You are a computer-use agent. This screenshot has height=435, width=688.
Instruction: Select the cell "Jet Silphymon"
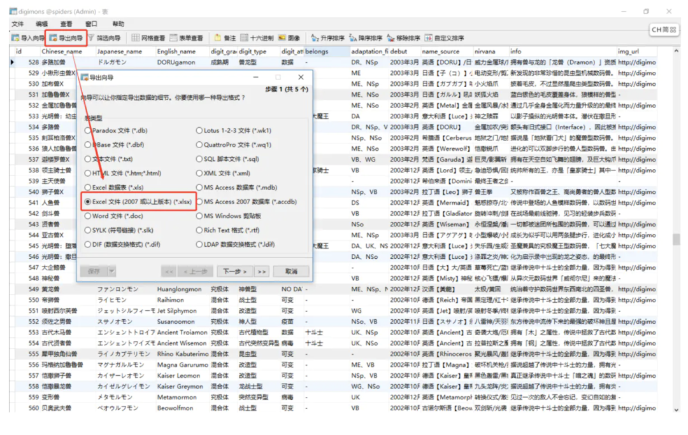[182, 310]
